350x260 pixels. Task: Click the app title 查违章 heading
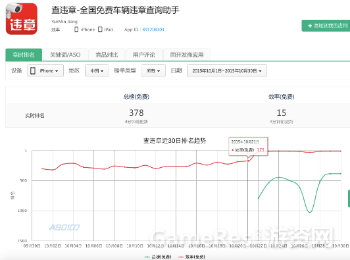115,10
